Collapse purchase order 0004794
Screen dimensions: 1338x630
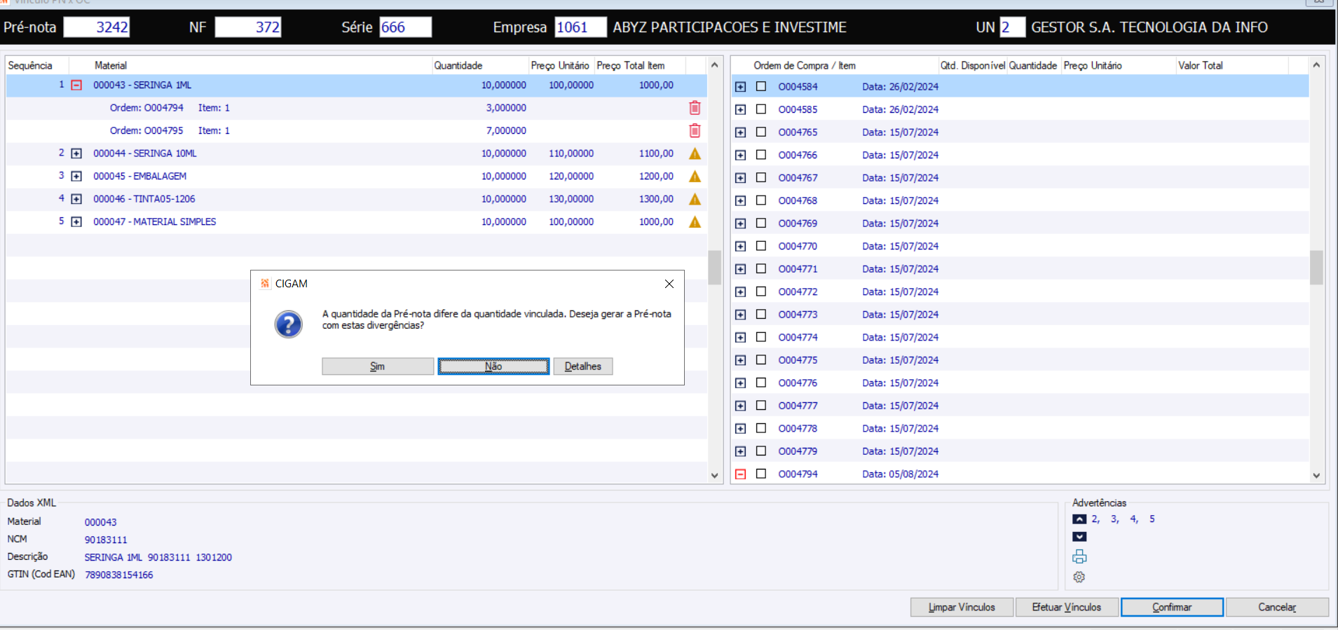click(x=741, y=474)
